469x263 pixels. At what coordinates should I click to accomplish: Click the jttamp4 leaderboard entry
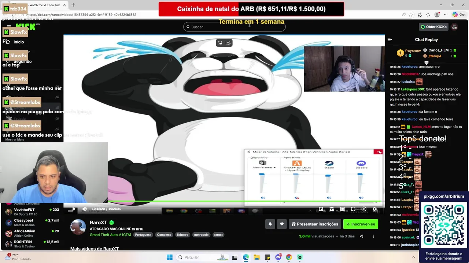tap(440, 56)
